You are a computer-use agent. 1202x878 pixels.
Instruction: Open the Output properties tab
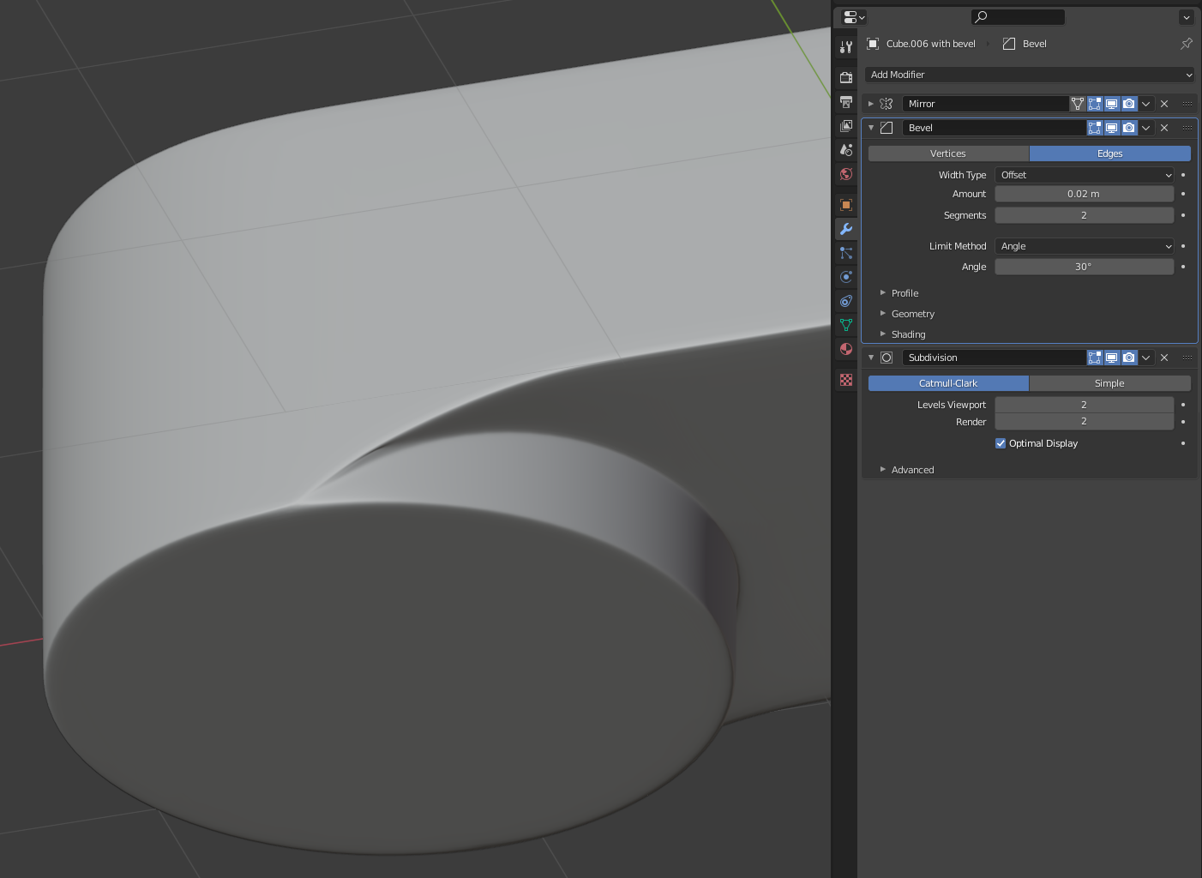[x=846, y=102]
